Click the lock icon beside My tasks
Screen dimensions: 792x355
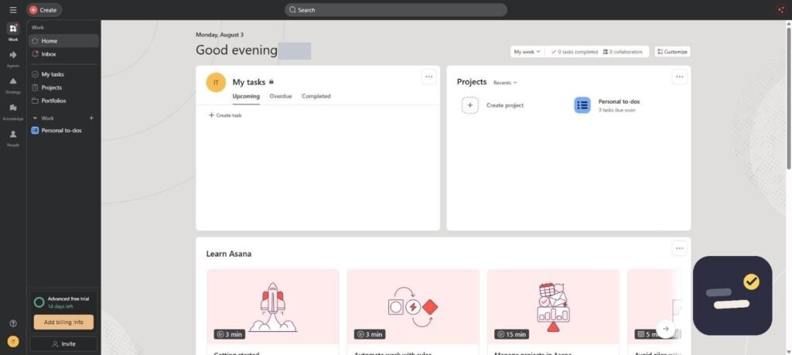(x=271, y=82)
